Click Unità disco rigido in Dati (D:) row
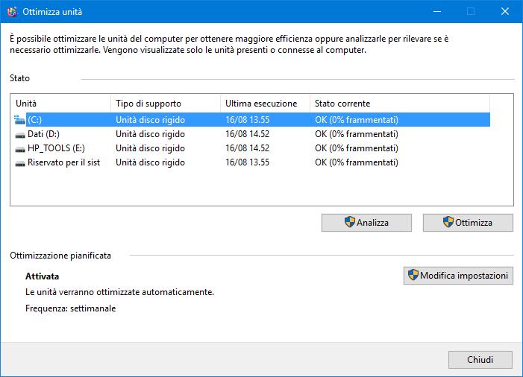This screenshot has height=377, width=523. click(150, 134)
